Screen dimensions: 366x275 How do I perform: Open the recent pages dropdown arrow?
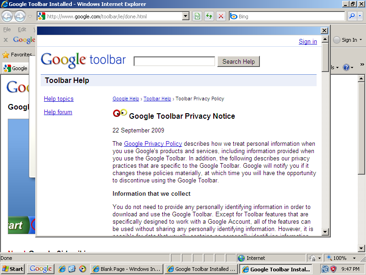click(30, 16)
